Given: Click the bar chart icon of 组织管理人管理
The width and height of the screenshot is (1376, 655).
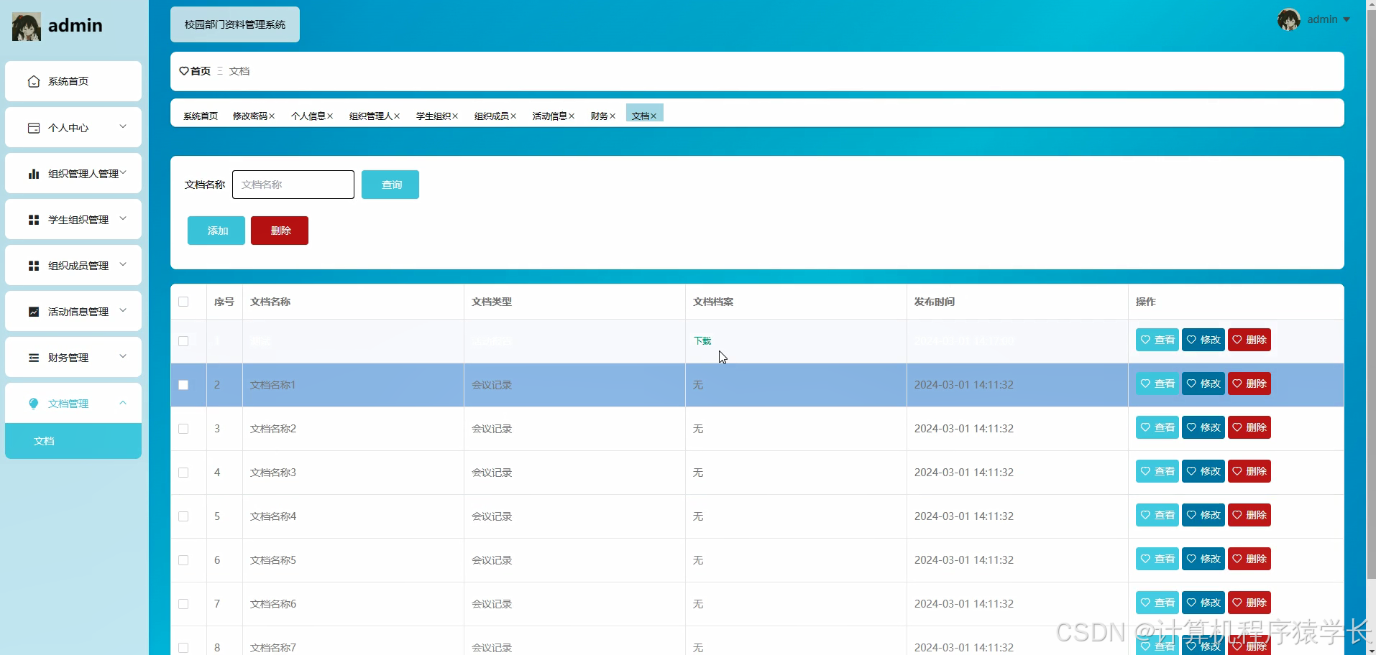Looking at the screenshot, I should point(33,174).
